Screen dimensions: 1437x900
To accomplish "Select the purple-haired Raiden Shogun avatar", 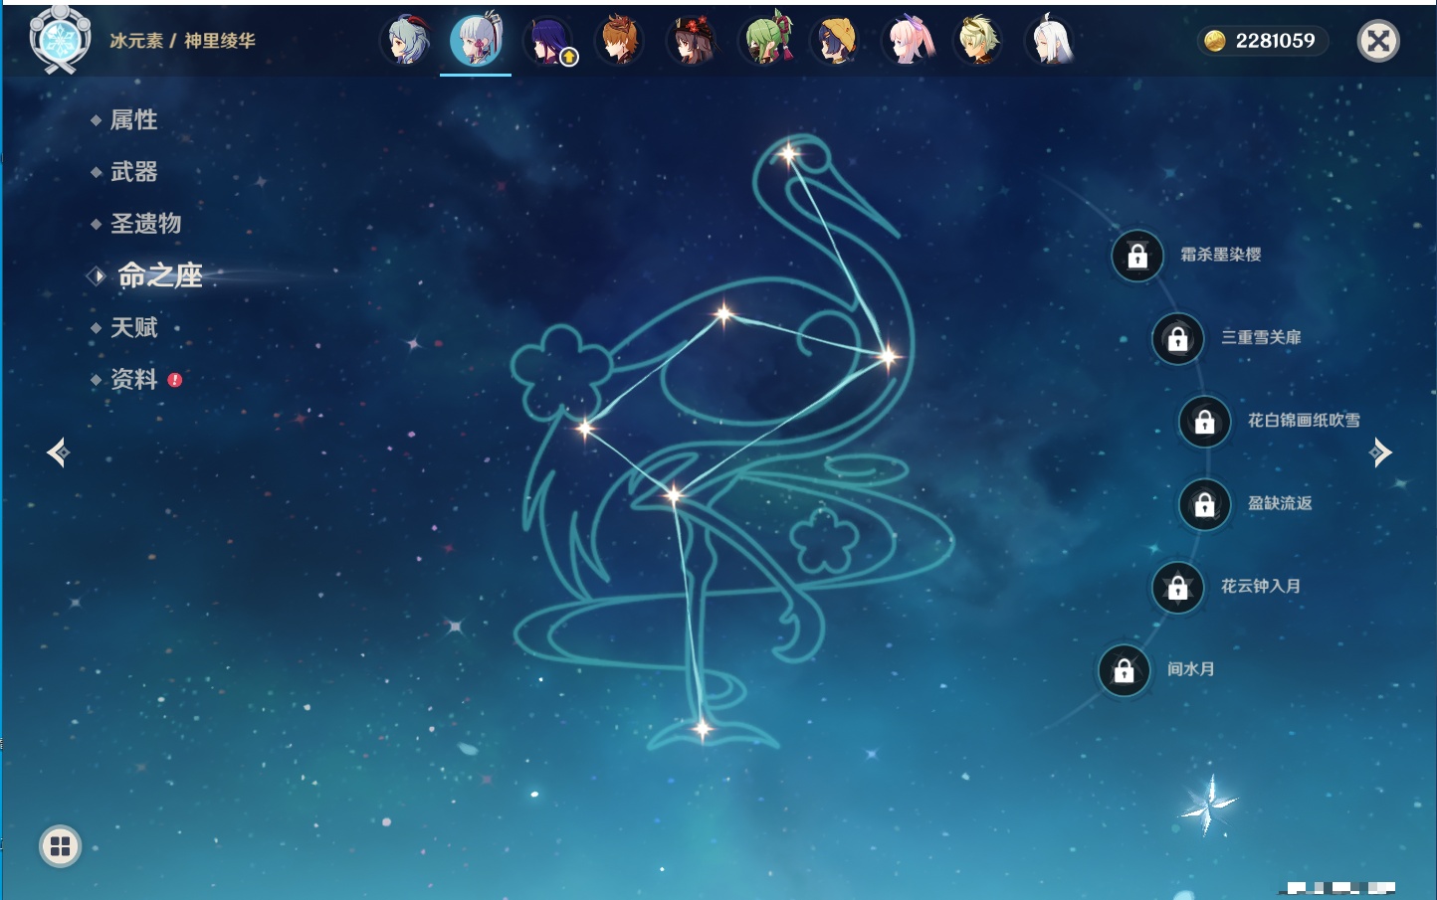I will 547,41.
